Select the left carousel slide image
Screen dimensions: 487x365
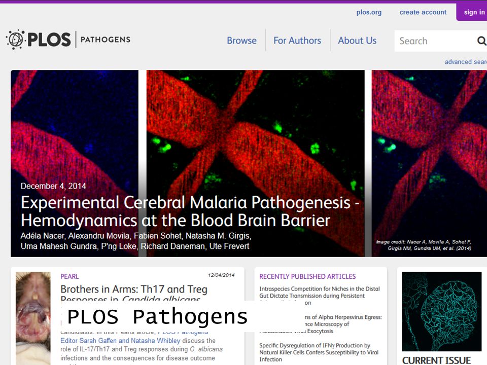pos(75,163)
